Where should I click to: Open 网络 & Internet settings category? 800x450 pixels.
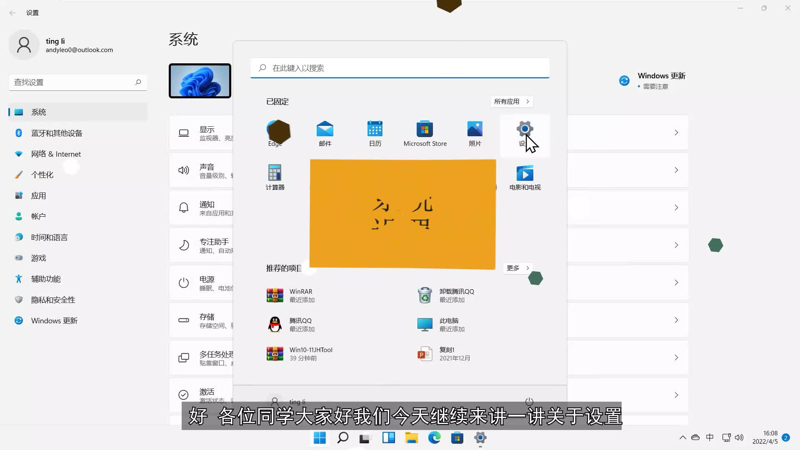pos(78,154)
